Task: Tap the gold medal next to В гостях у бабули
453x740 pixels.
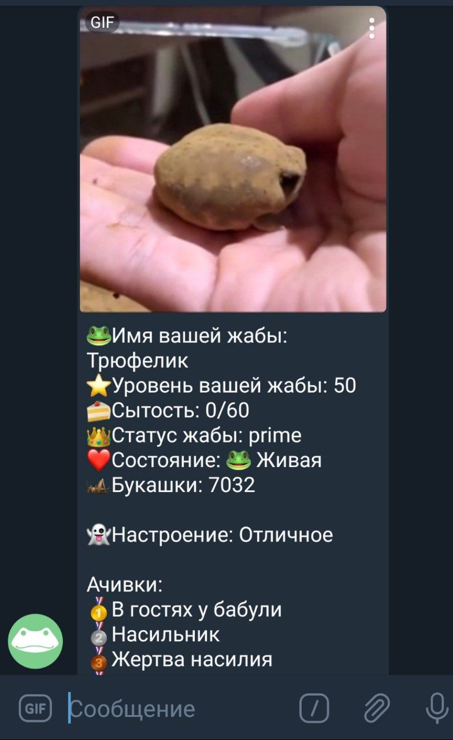Action: point(99,609)
